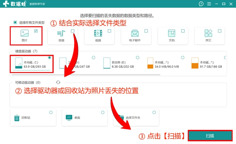
Task: Select the 桌面 radio button
Action: click(102, 112)
